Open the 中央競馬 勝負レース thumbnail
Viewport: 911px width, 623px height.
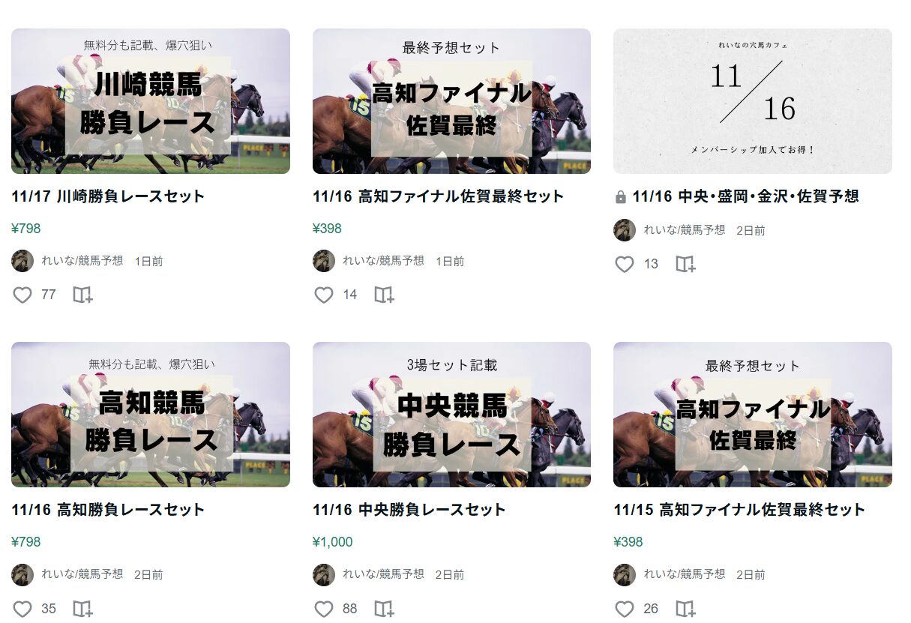pos(451,415)
